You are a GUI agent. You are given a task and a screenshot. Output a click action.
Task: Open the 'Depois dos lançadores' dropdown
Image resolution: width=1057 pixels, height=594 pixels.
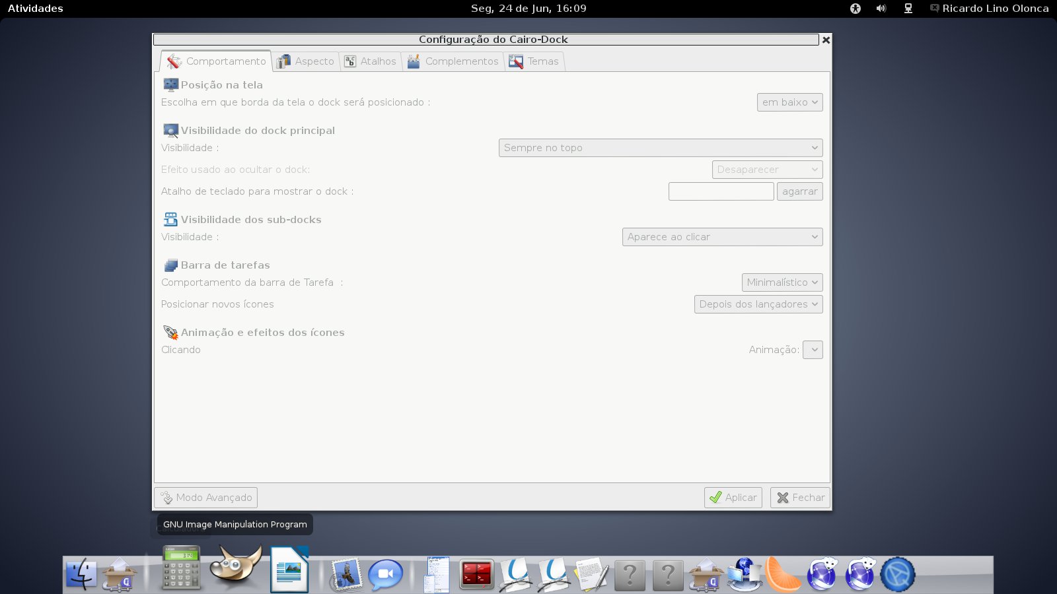pos(758,304)
